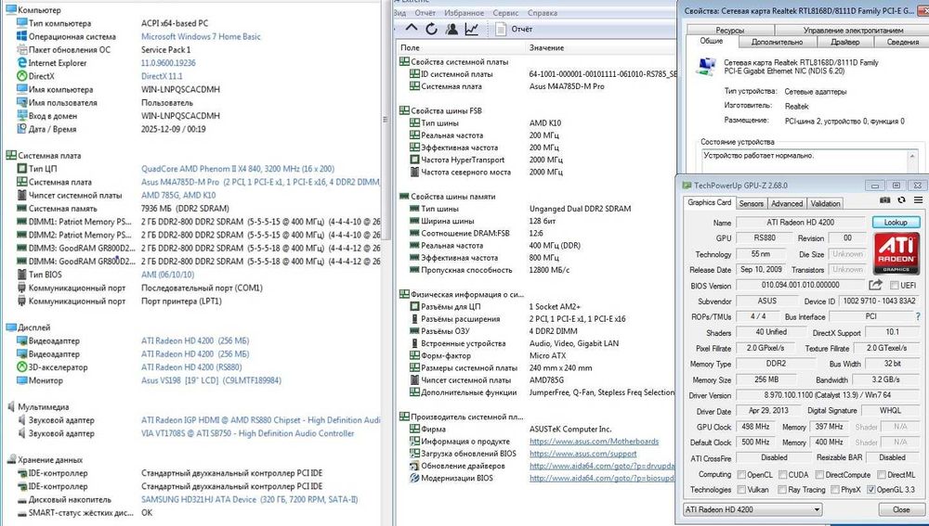Click the refresh icon in AIDA64 toolbar

coord(431,29)
